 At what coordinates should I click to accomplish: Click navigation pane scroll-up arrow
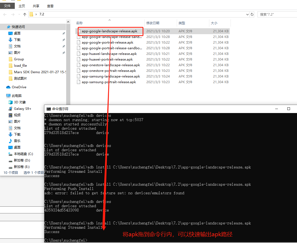68,22
